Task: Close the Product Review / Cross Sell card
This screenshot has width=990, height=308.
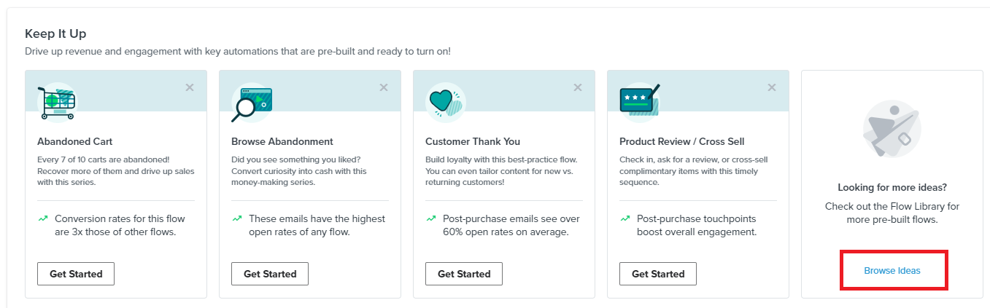Action: tap(772, 87)
